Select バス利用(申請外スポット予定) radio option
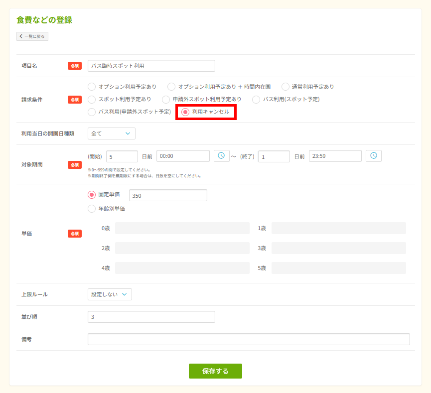 click(92, 112)
